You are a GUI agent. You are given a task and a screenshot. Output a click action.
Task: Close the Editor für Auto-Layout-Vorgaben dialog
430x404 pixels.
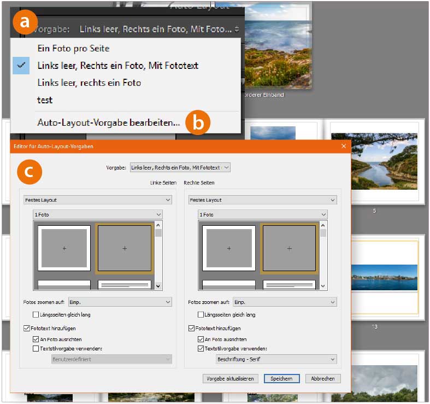pyautogui.click(x=343, y=146)
